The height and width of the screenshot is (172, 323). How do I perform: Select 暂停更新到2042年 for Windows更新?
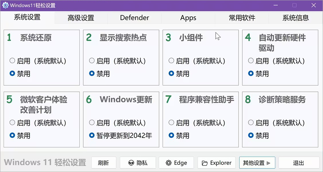(92, 135)
